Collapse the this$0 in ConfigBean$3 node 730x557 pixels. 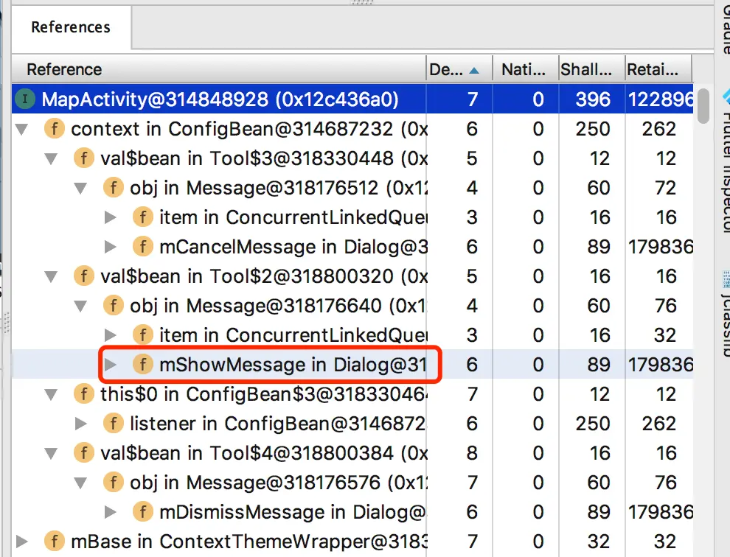51,395
